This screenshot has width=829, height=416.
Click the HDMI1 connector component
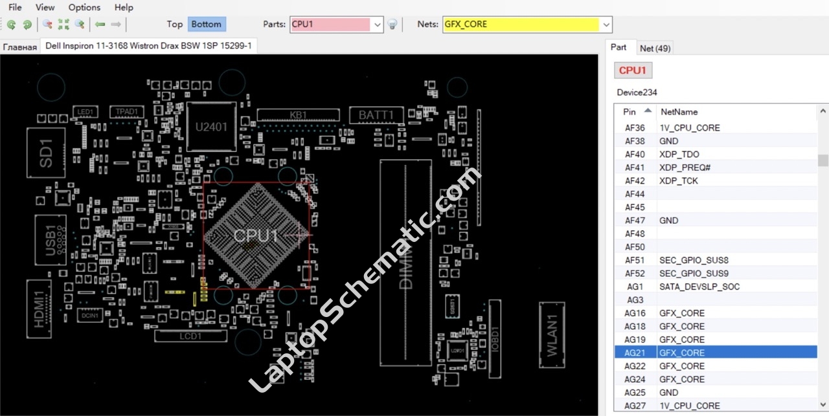[40, 309]
